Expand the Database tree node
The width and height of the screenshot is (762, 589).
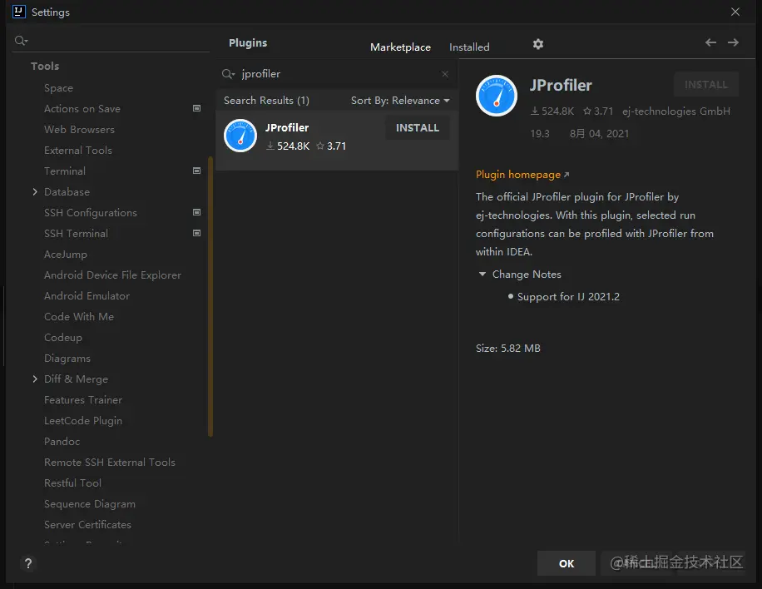click(x=35, y=192)
